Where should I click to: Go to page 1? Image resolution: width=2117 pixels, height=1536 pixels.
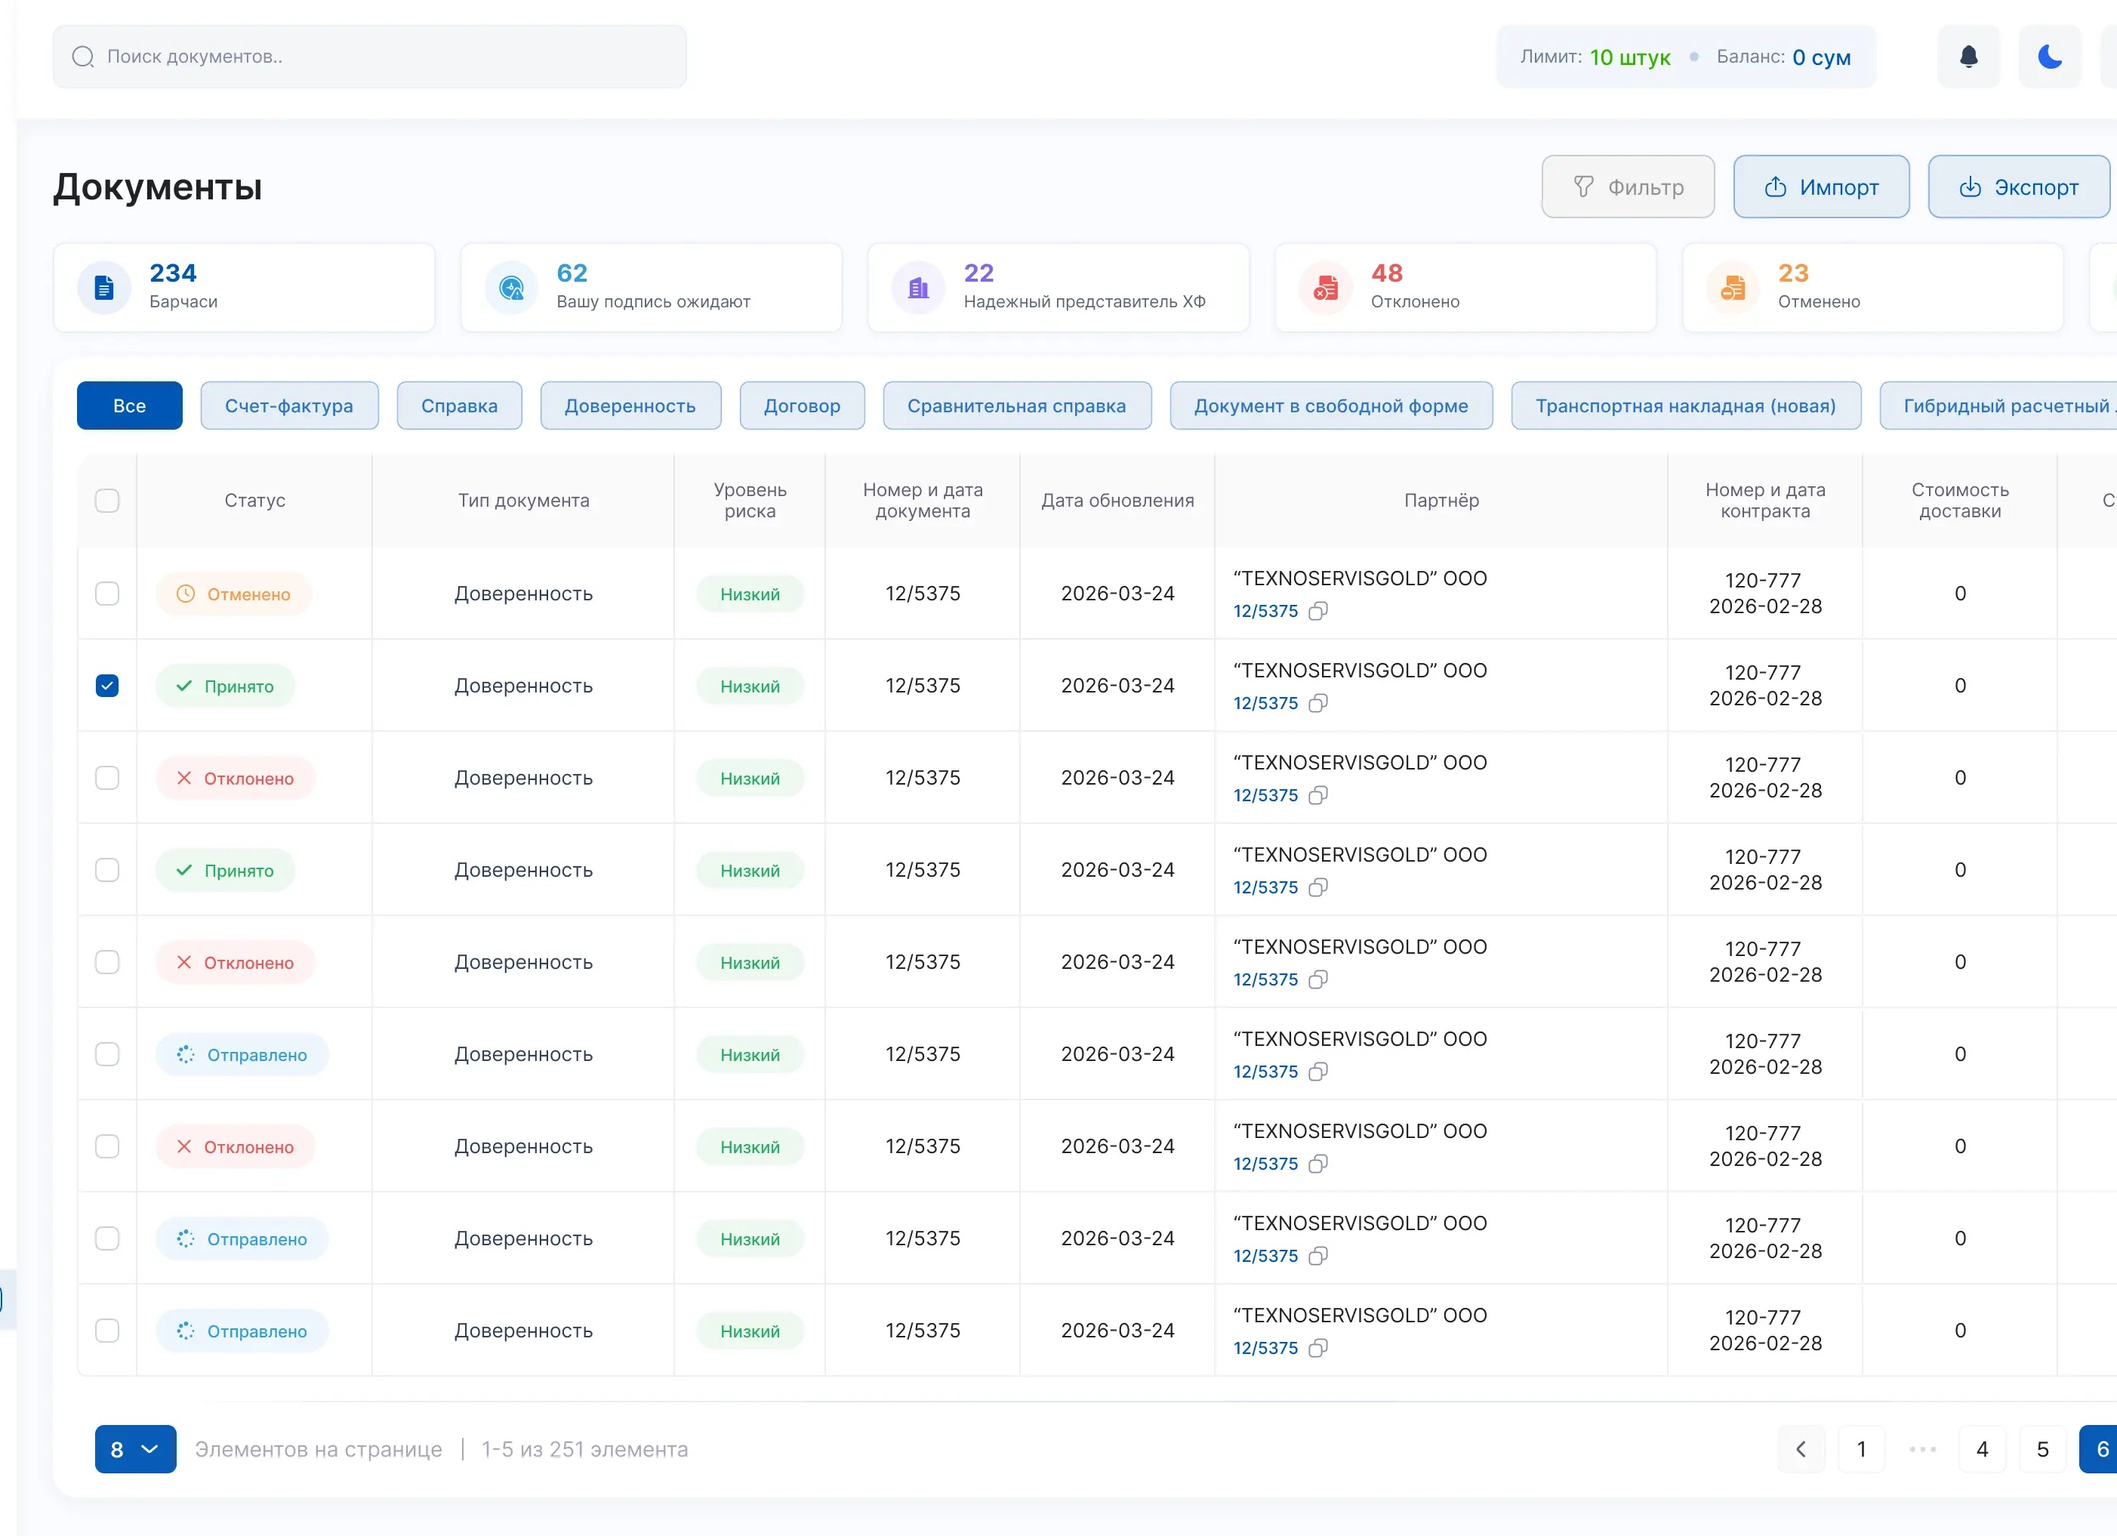[x=1861, y=1449]
